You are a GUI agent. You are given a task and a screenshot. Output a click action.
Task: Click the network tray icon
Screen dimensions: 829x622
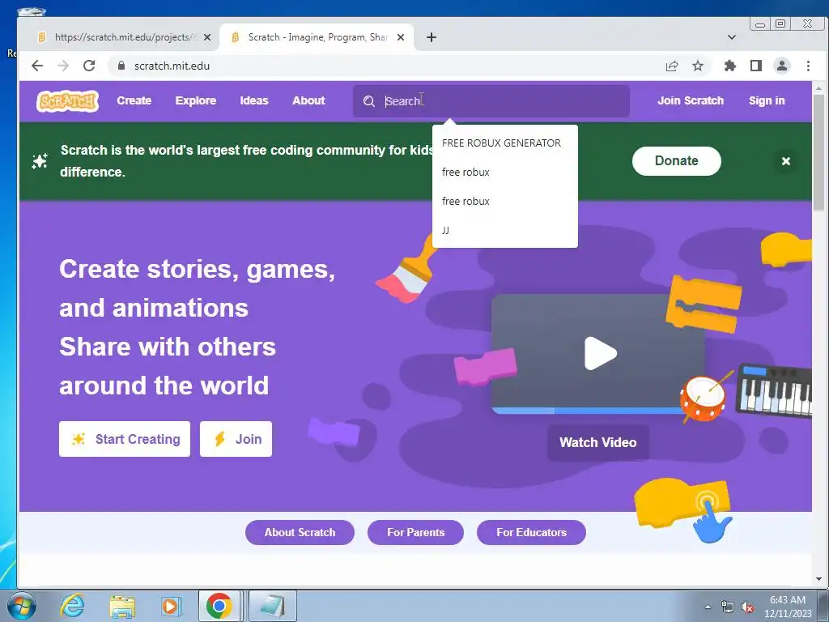(x=728, y=607)
